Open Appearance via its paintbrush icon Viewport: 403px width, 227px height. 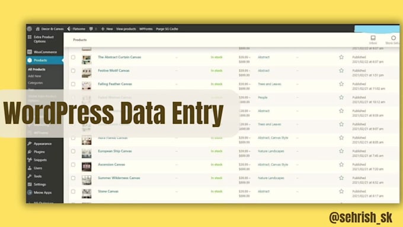(30, 143)
